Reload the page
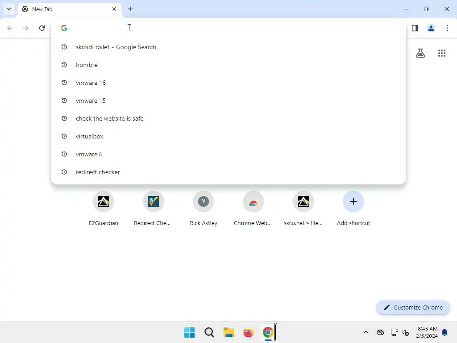This screenshot has width=457, height=343. point(42,28)
